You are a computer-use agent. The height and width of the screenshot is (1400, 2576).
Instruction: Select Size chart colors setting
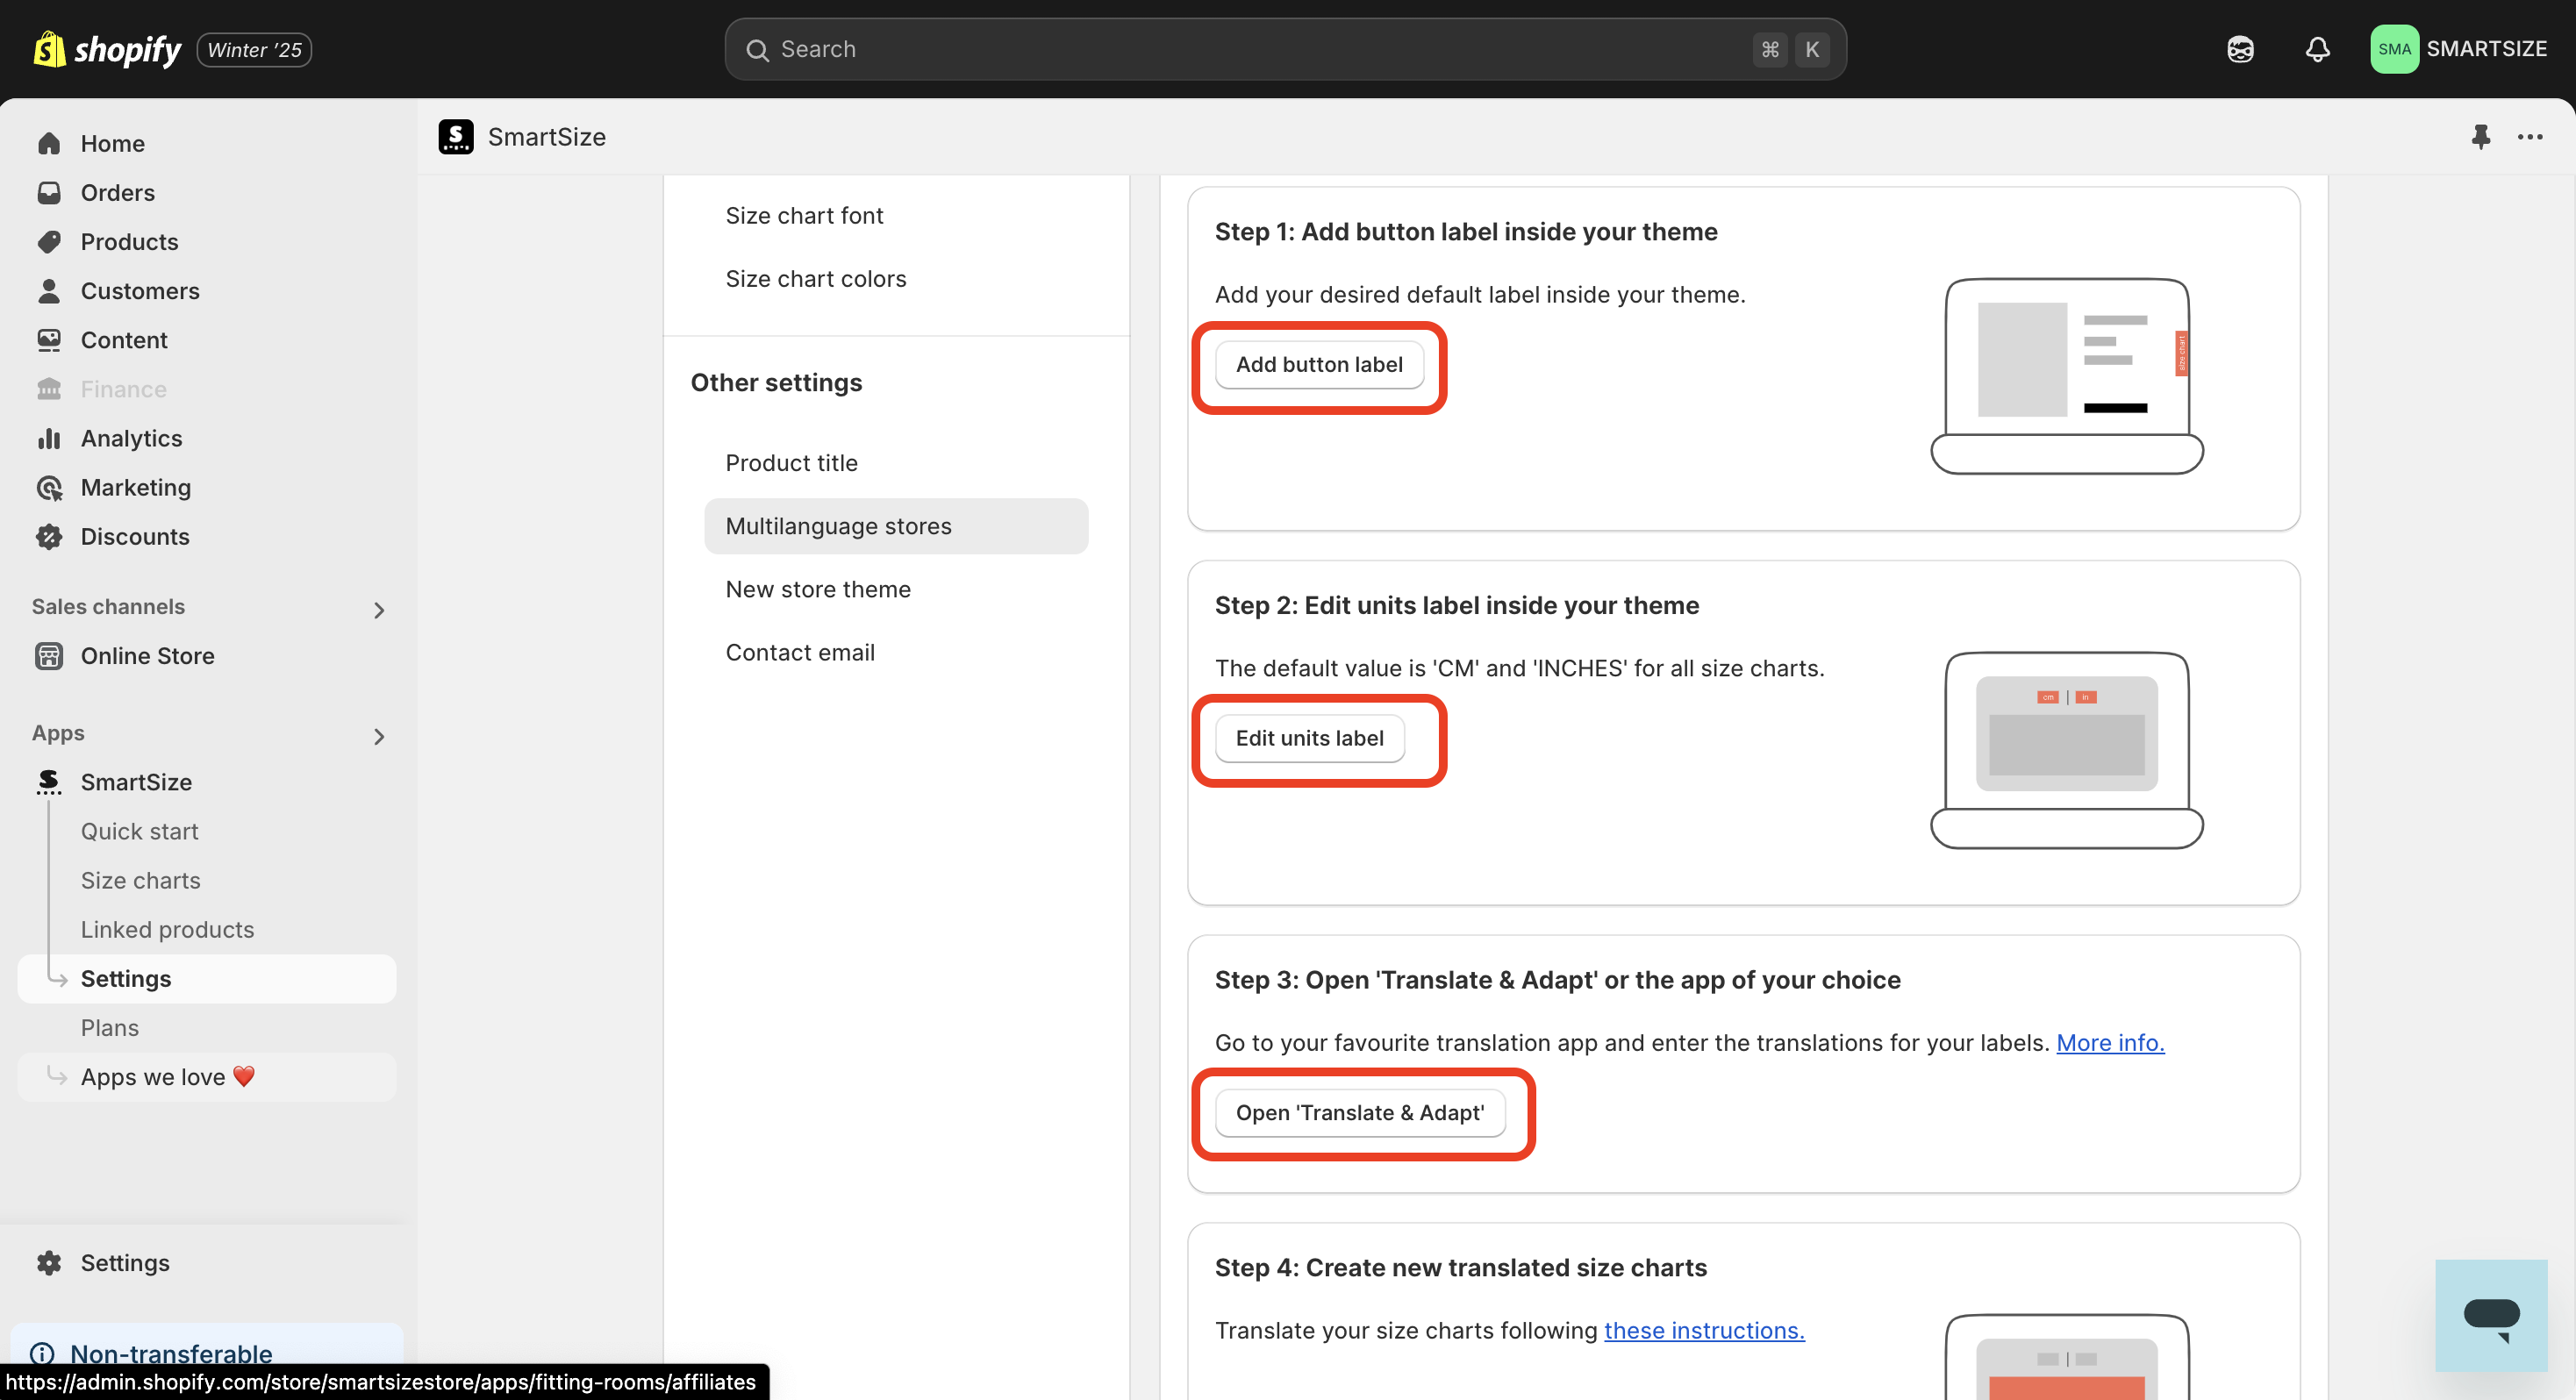(x=815, y=277)
